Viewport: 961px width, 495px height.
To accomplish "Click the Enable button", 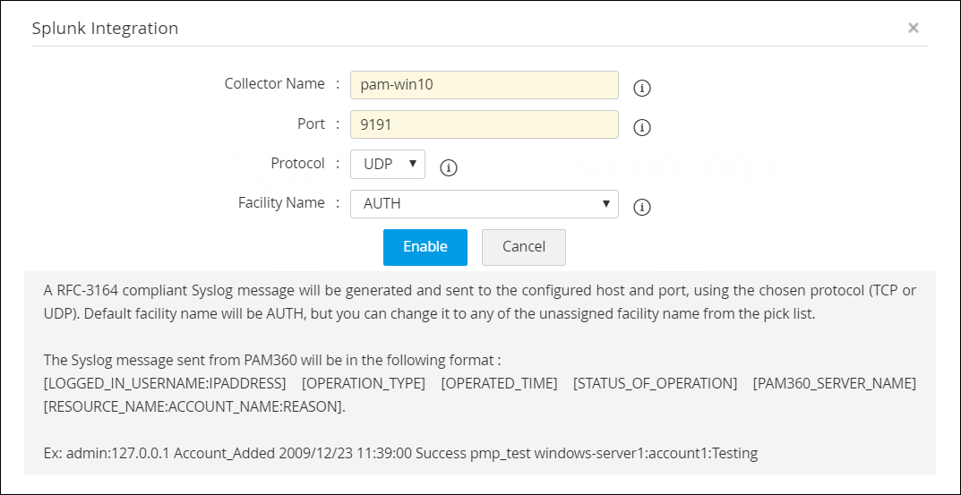I will 425,247.
